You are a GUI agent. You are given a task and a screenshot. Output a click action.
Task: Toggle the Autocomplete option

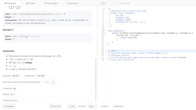(x=124, y=3)
